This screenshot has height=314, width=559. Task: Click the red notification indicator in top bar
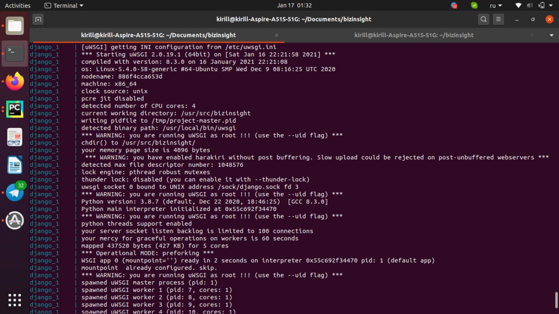point(454,6)
